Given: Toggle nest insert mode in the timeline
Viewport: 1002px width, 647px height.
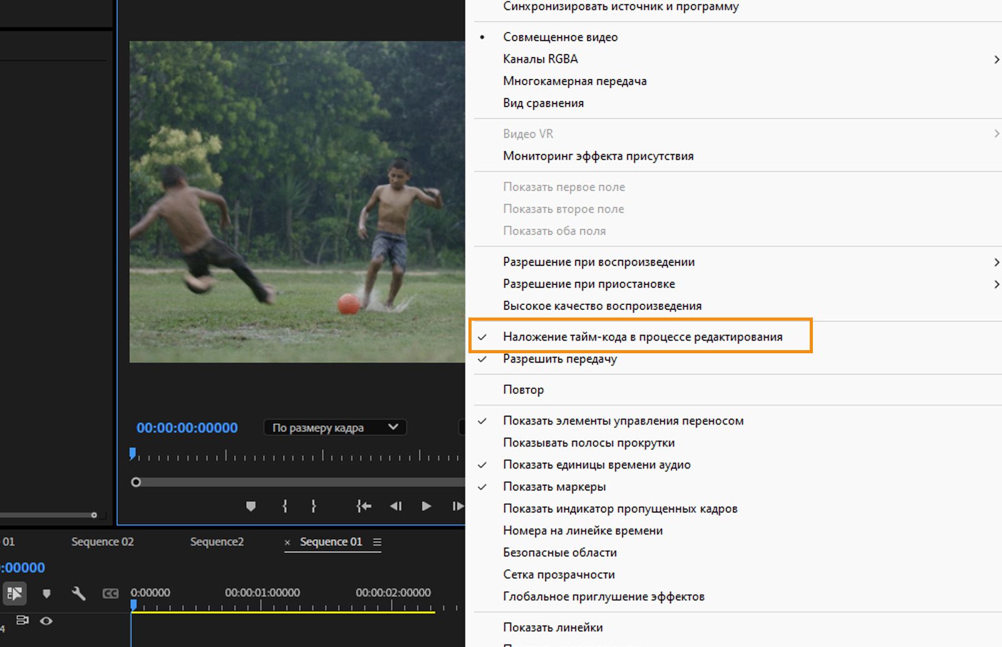Looking at the screenshot, I should (x=14, y=593).
